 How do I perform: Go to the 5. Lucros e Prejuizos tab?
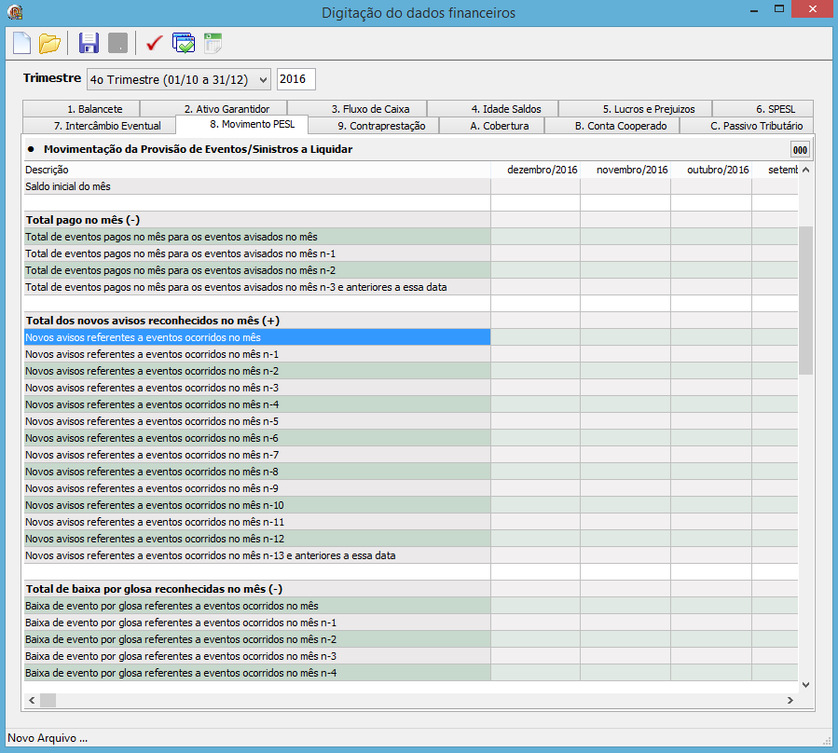point(636,108)
